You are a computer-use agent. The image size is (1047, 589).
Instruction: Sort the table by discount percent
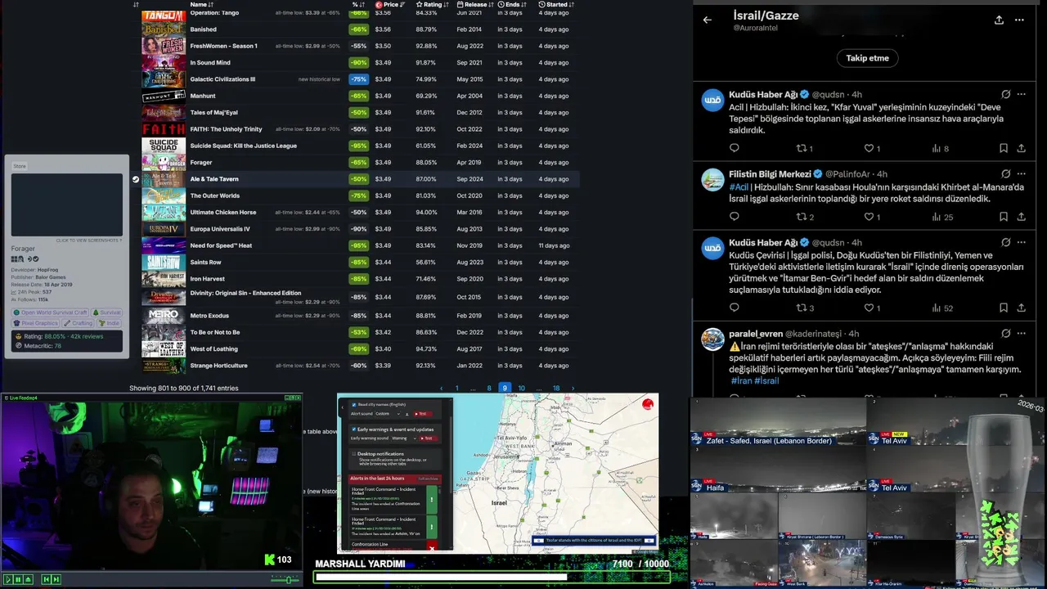[358, 4]
